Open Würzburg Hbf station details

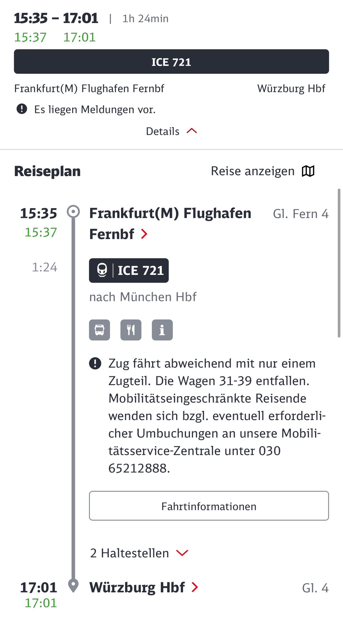(x=137, y=588)
